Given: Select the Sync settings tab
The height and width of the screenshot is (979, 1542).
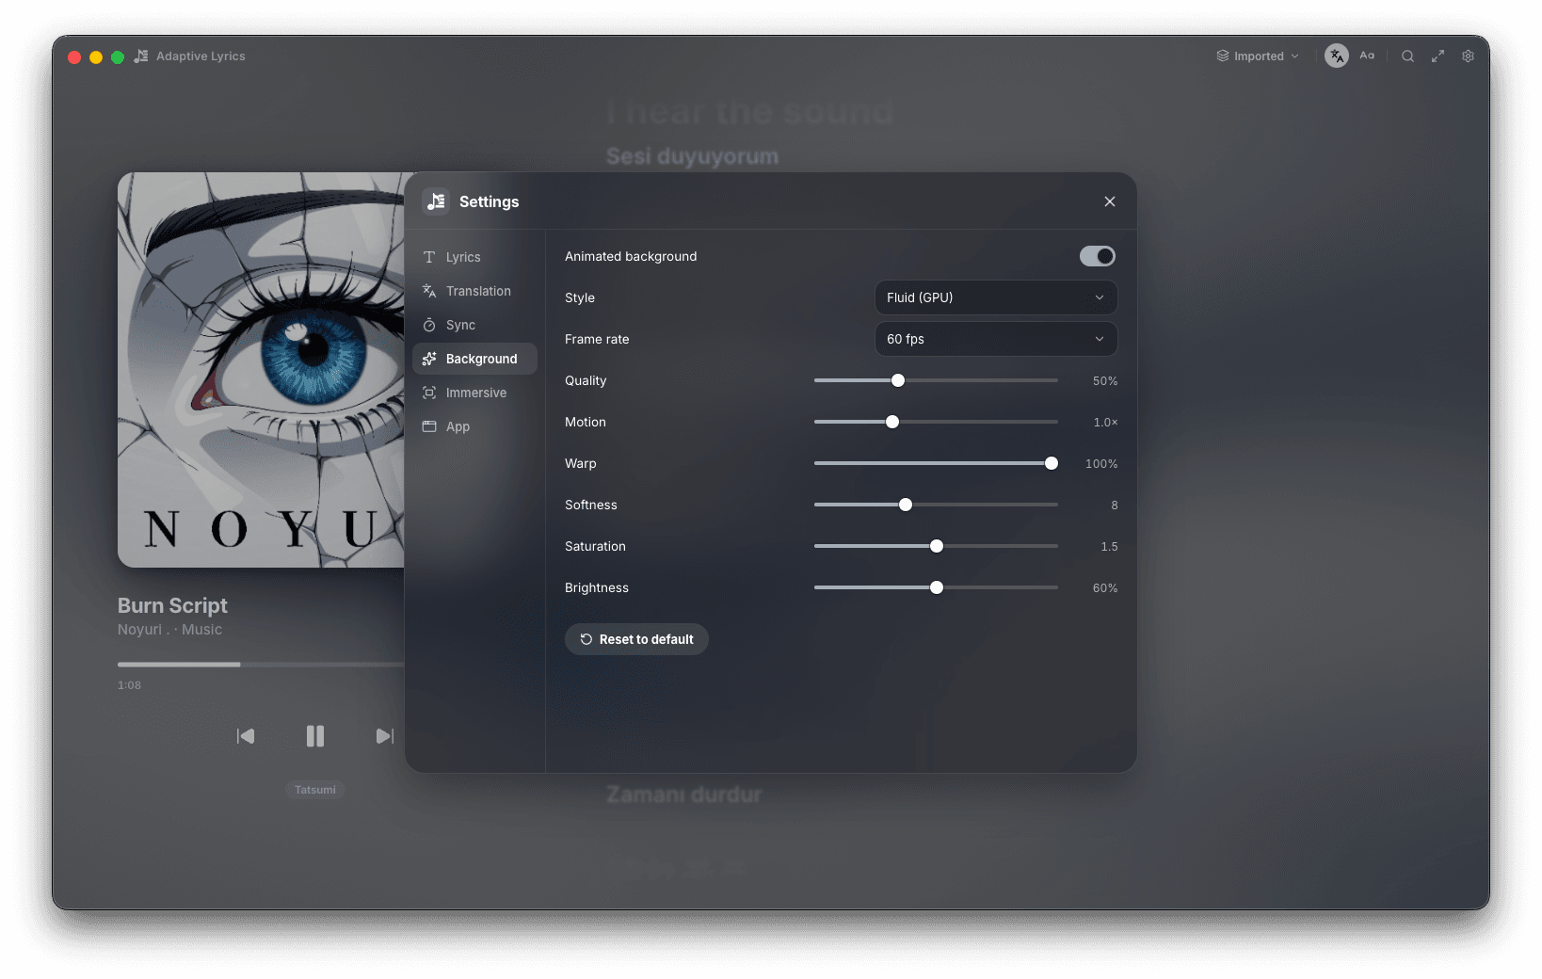Looking at the screenshot, I should point(474,325).
